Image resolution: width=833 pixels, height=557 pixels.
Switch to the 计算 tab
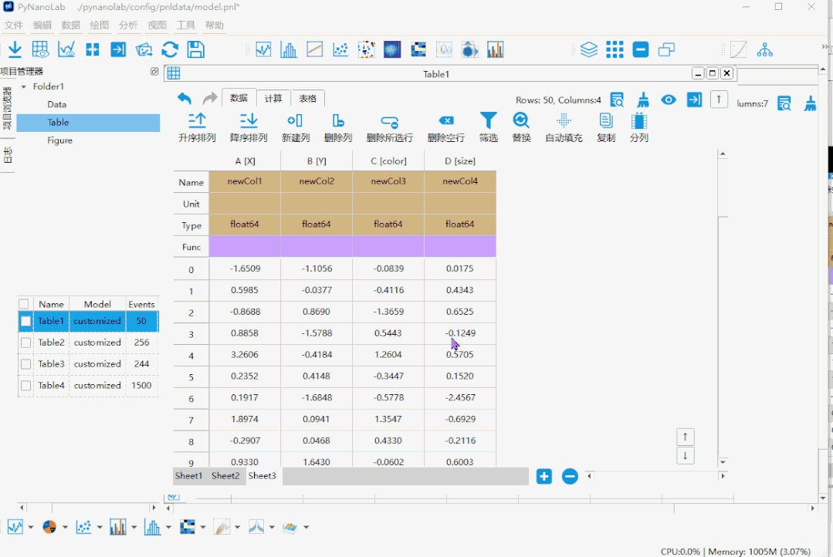[273, 98]
